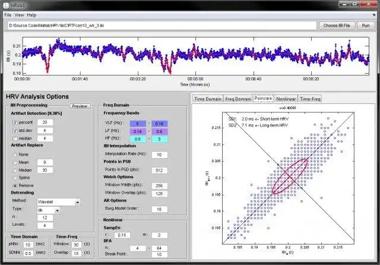Open the Help menu

click(x=31, y=15)
